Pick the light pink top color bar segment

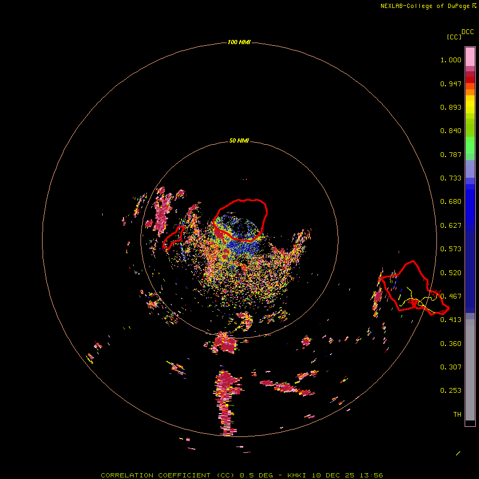point(470,56)
